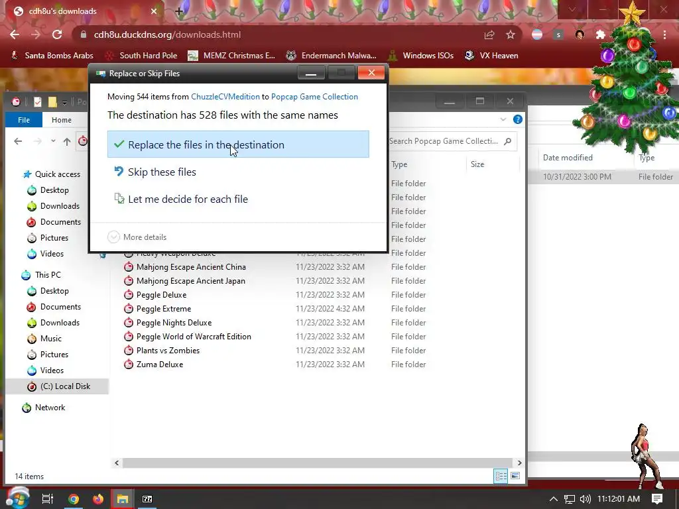Share this page from address bar

click(x=489, y=34)
